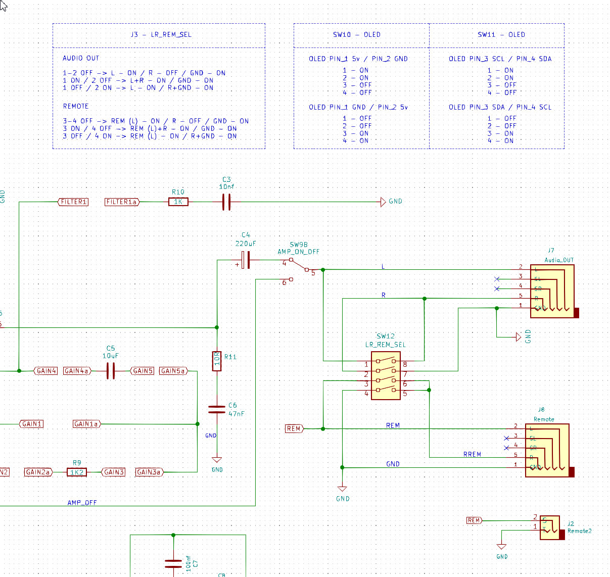Click the GAIN5a net label
The image size is (610, 577).
173,371
